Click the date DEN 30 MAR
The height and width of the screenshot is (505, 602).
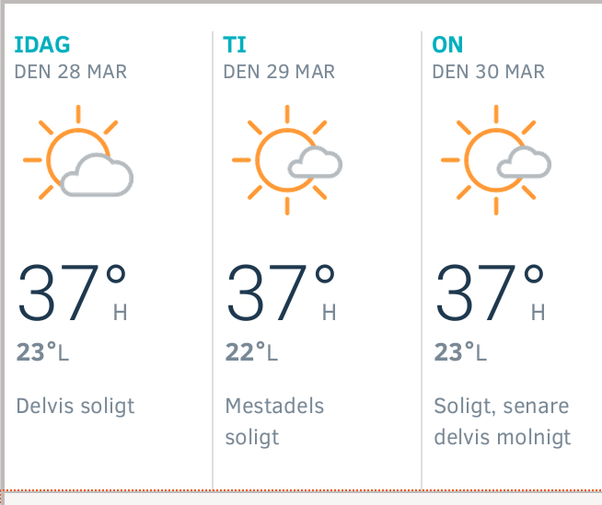[x=489, y=72]
